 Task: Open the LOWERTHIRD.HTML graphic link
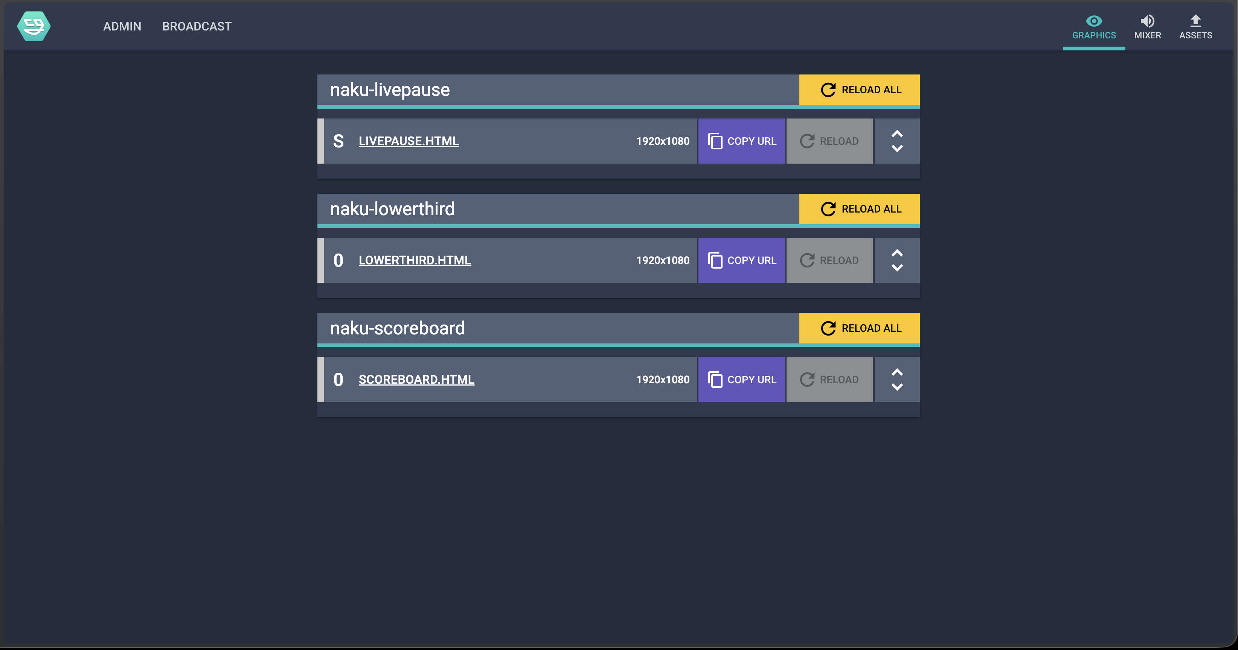(x=415, y=260)
